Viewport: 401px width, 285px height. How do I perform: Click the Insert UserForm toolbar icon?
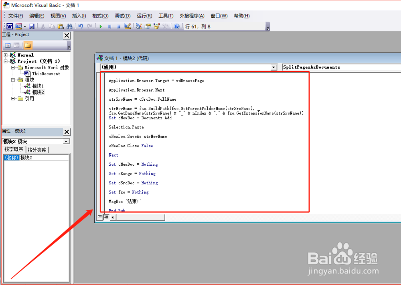pyautogui.click(x=18, y=26)
